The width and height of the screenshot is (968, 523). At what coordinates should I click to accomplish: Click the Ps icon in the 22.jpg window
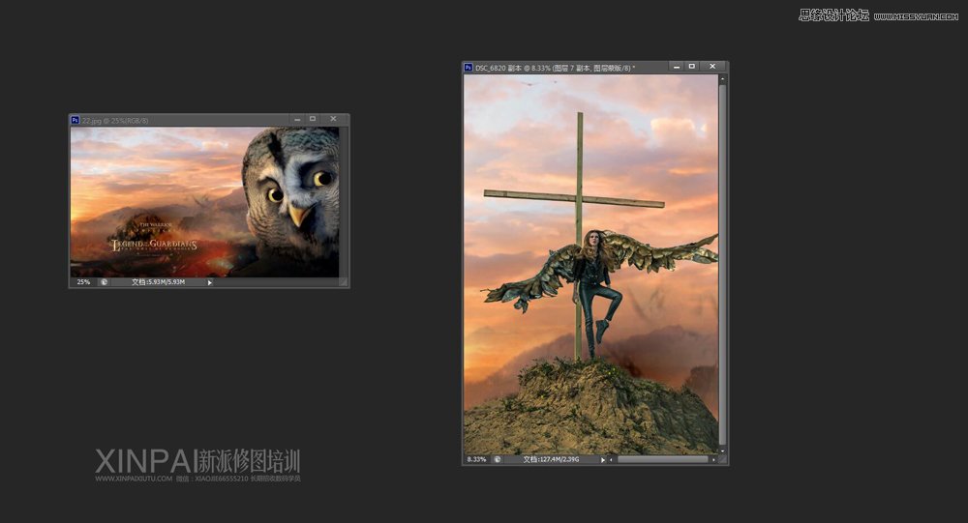point(75,120)
